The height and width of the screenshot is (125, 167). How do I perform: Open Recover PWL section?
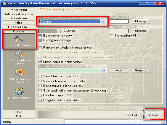[x=19, y=27]
